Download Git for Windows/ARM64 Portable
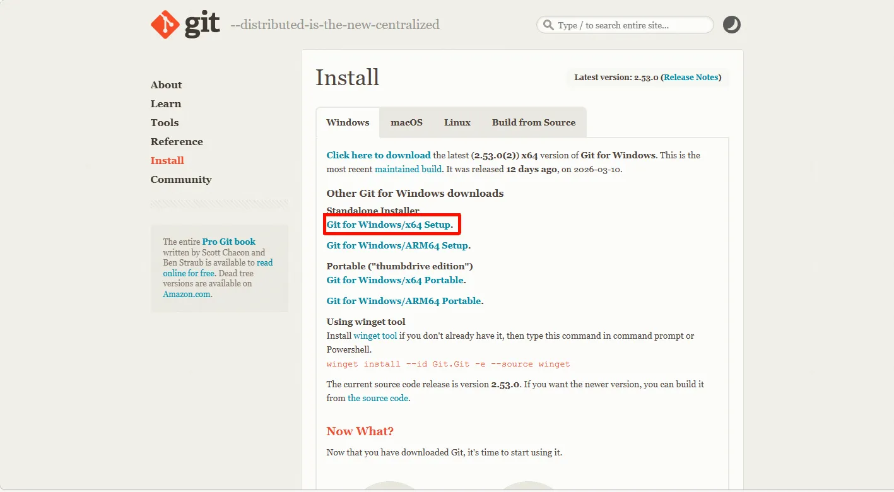Image resolution: width=894 pixels, height=492 pixels. coord(404,301)
